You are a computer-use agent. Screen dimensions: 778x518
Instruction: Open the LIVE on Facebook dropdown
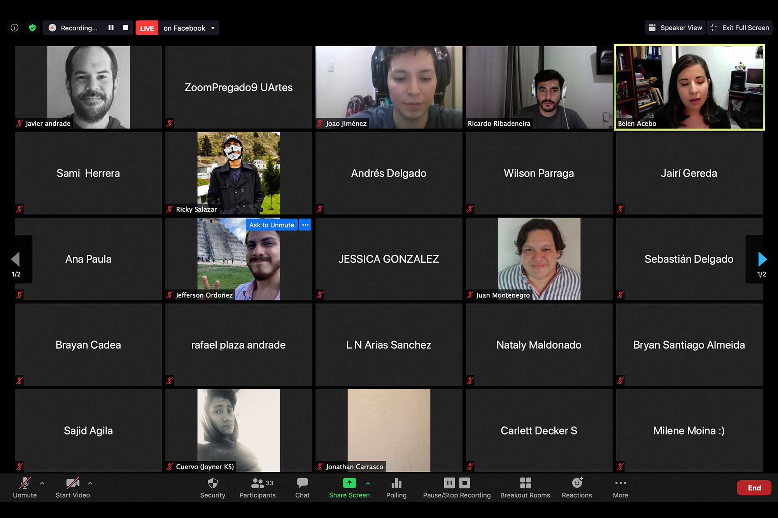tap(213, 28)
